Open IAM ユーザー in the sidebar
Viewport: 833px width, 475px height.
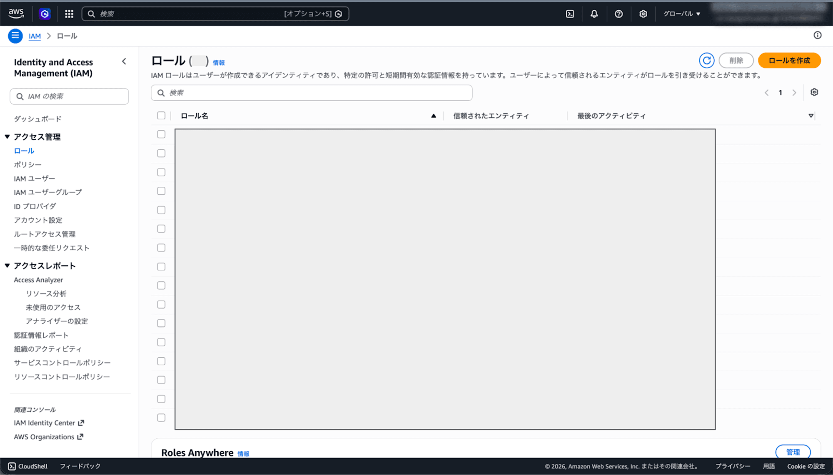pyautogui.click(x=34, y=179)
